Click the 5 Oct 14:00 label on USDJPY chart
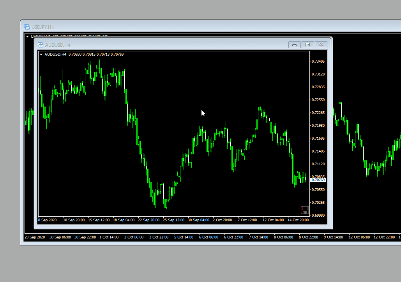The width and height of the screenshot is (401, 282). click(x=184, y=237)
